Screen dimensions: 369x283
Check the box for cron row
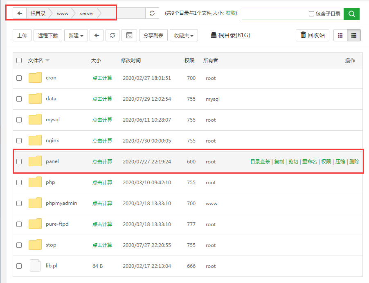(x=19, y=78)
